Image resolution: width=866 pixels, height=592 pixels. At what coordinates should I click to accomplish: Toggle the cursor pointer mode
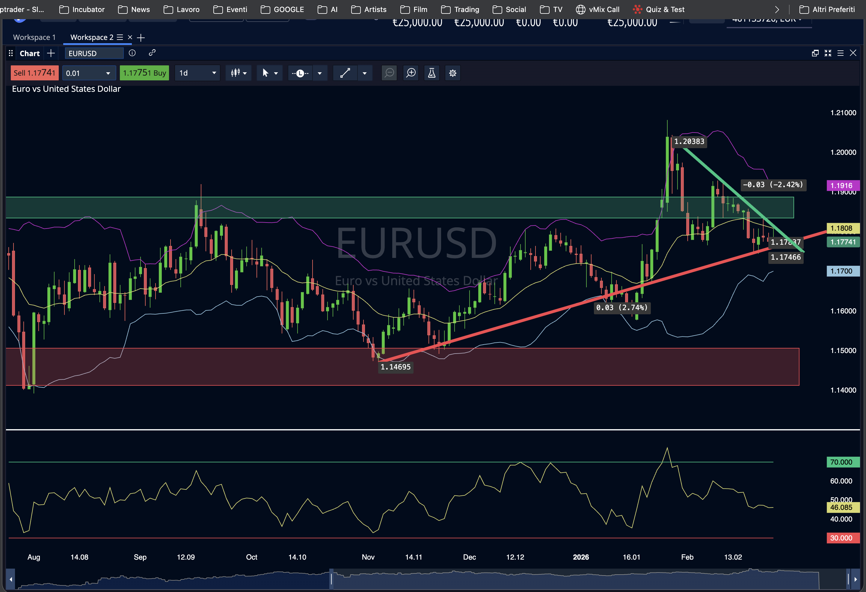[x=265, y=73]
